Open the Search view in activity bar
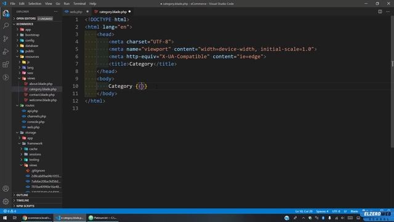 coord(6,26)
